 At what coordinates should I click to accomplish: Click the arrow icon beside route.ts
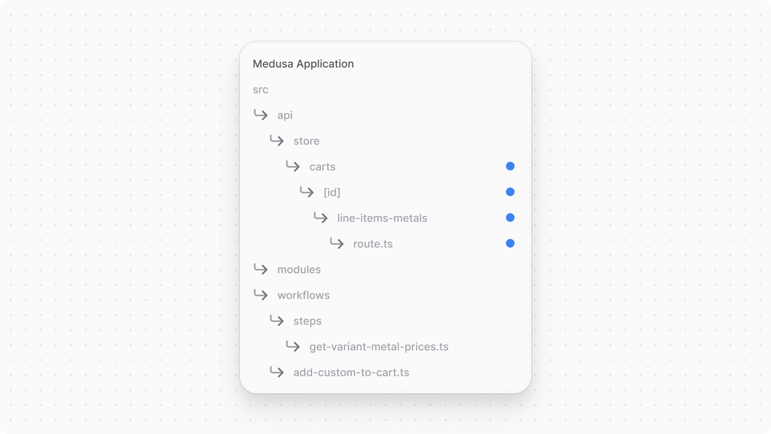(x=337, y=243)
